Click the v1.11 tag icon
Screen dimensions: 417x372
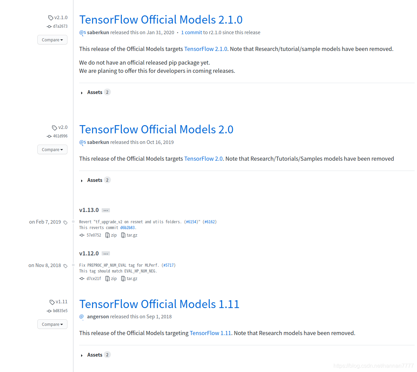[x=52, y=302]
